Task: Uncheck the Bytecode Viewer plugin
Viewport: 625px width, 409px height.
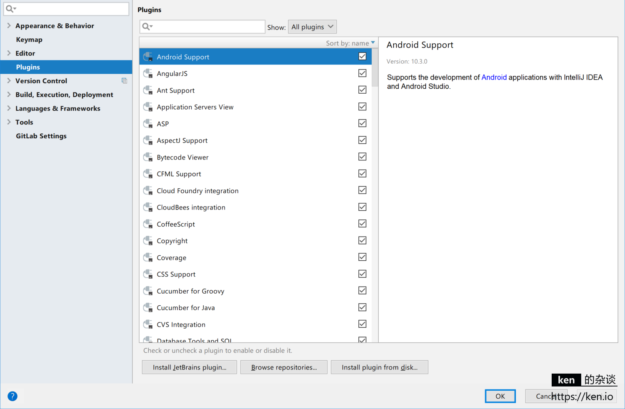Action: pyautogui.click(x=362, y=157)
